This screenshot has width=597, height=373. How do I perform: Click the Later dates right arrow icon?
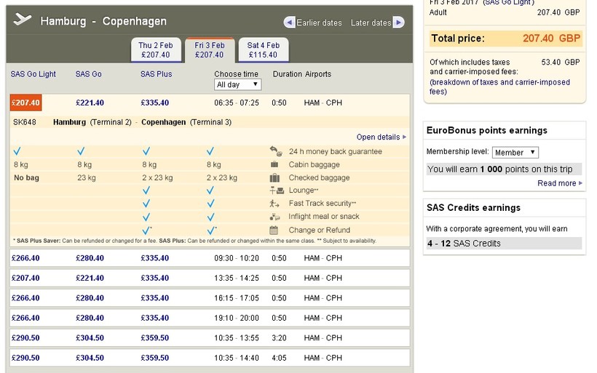click(x=398, y=23)
